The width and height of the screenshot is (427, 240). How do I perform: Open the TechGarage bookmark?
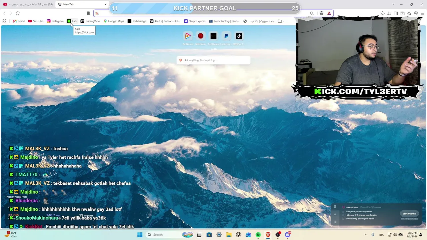[137, 21]
